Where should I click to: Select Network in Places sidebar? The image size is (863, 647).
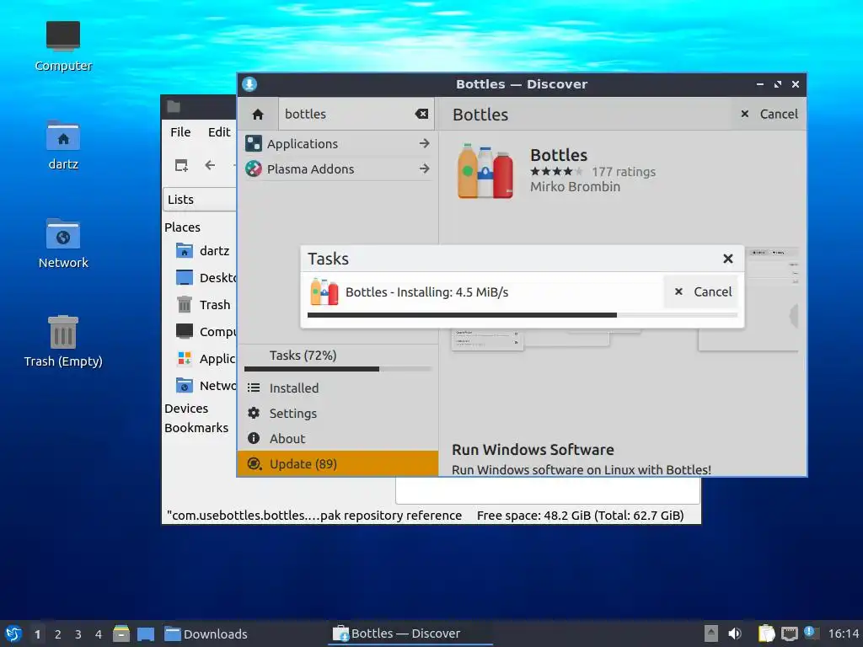click(x=206, y=386)
